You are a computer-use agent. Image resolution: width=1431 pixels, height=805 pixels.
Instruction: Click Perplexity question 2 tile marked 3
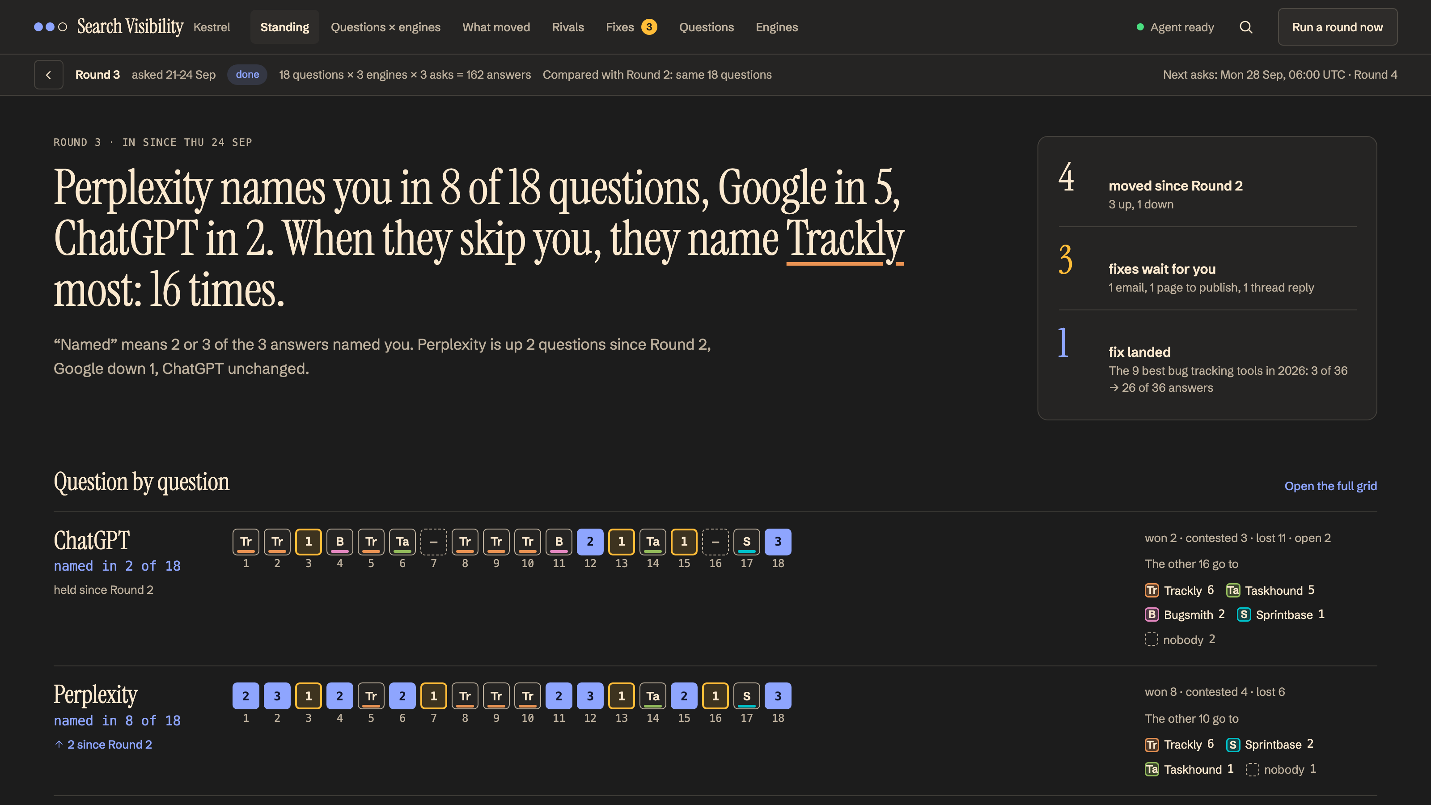pyautogui.click(x=277, y=696)
